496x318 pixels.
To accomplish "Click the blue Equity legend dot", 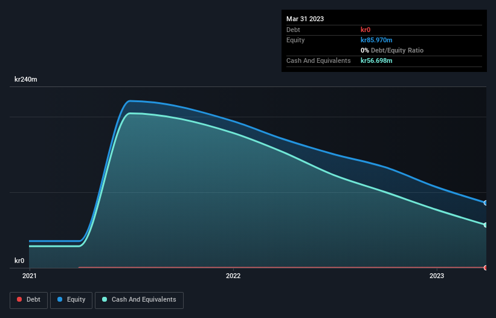I will pyautogui.click(x=60, y=299).
